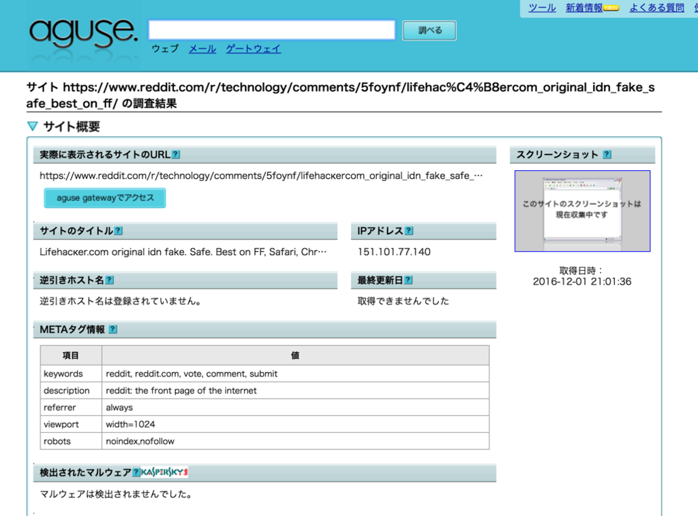This screenshot has height=516, width=698.
Task: Click help icon next to METAタグ情報
Action: (x=113, y=329)
